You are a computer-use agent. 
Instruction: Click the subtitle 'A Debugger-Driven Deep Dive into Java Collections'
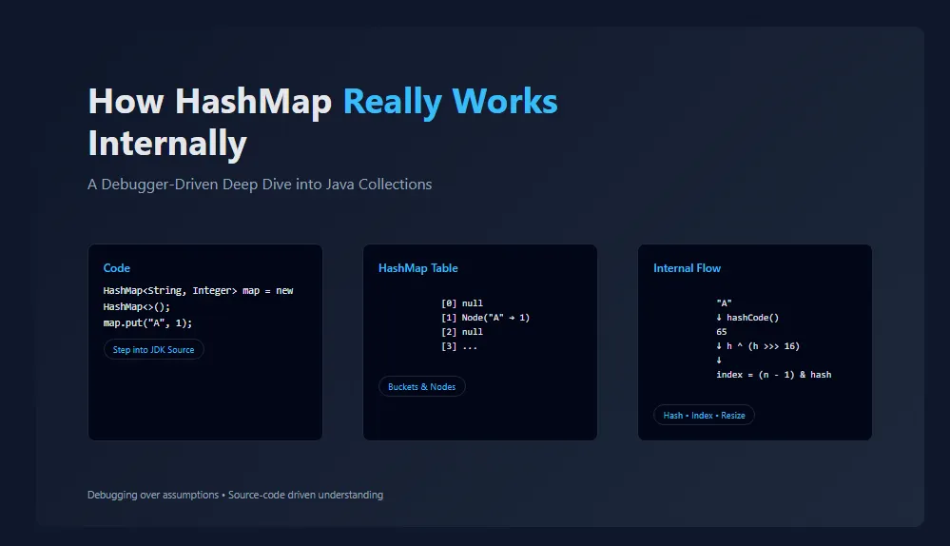click(x=260, y=185)
